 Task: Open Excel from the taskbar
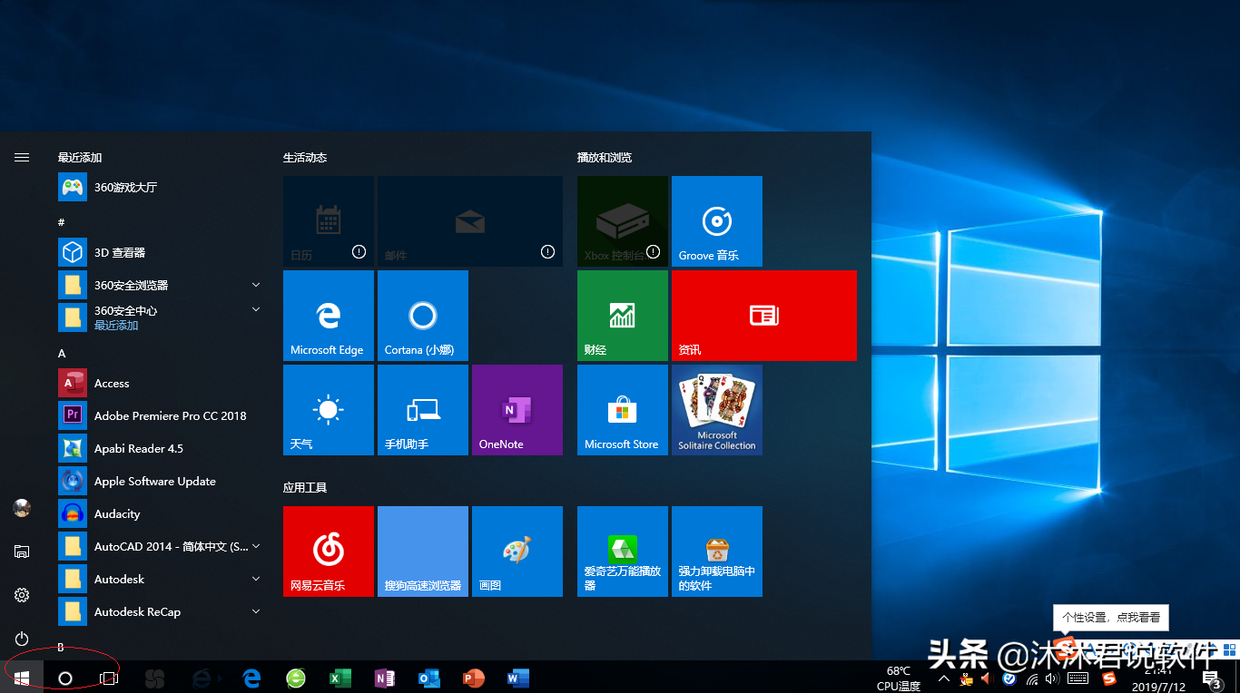[340, 678]
